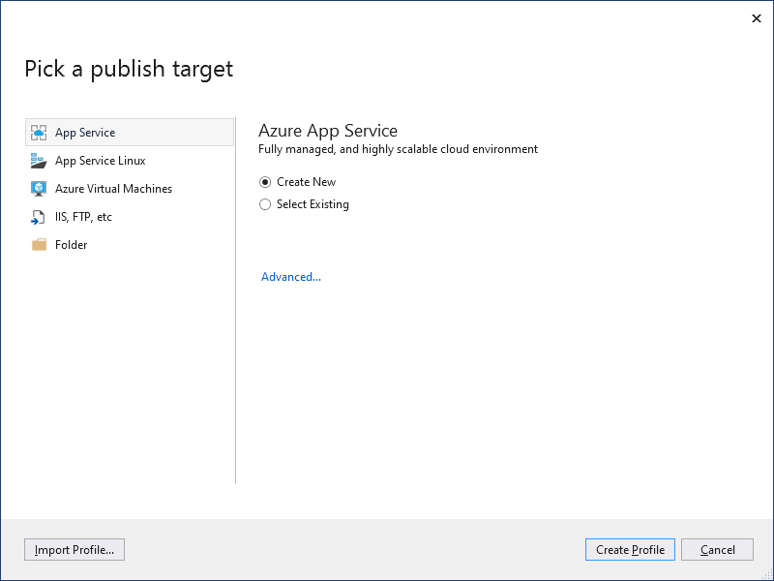774x581 pixels.
Task: Open the Advanced... link
Action: click(x=291, y=277)
